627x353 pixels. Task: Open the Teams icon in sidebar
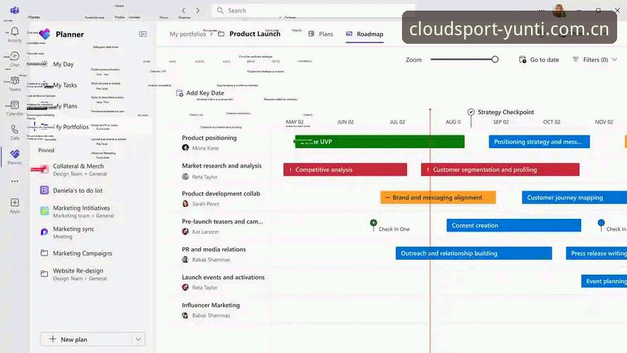pos(15,80)
